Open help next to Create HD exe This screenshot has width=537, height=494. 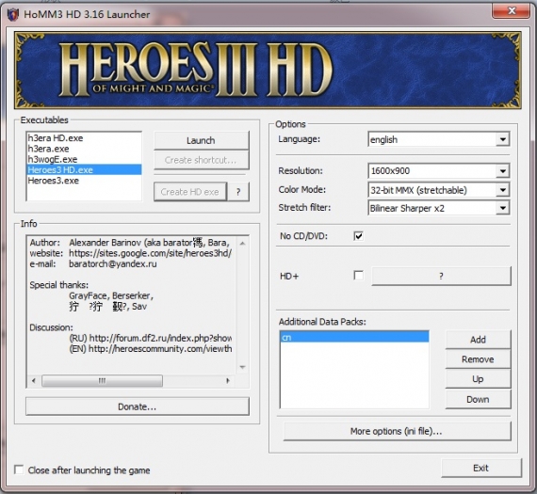[x=238, y=192]
